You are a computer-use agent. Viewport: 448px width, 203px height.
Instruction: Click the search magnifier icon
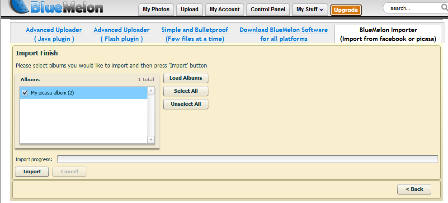pyautogui.click(x=443, y=8)
